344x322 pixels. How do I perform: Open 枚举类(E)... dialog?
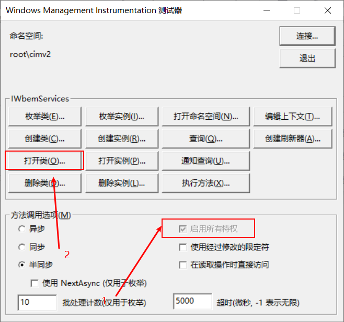[x=45, y=116]
